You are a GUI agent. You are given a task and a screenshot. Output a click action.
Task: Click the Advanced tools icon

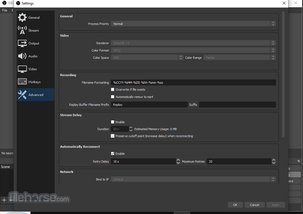[22, 95]
